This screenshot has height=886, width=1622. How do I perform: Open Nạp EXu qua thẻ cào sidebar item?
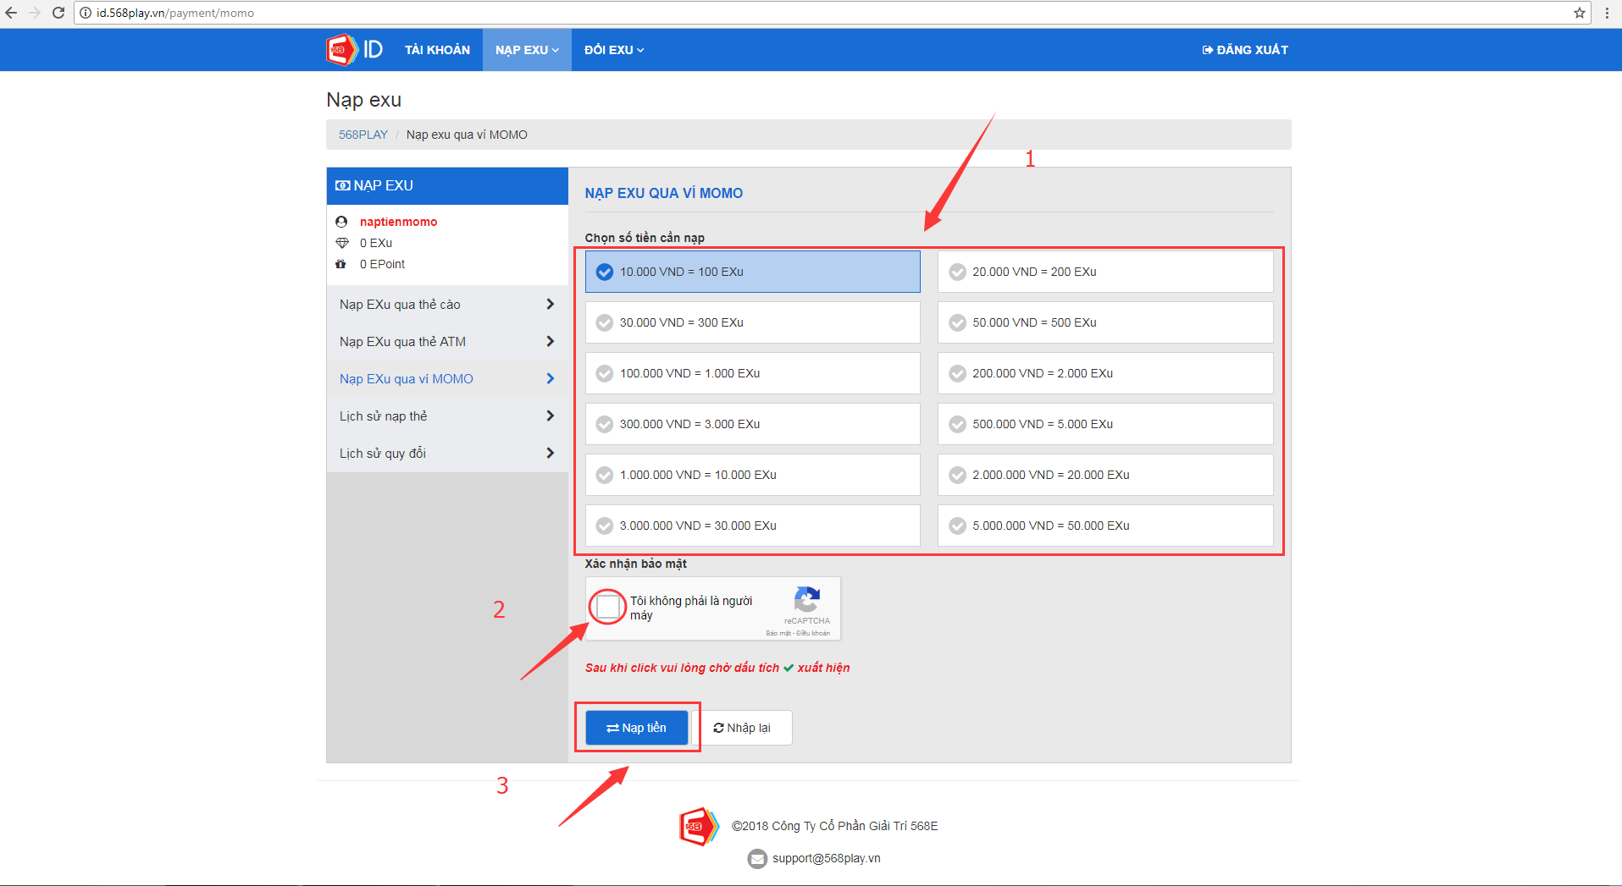[447, 305]
